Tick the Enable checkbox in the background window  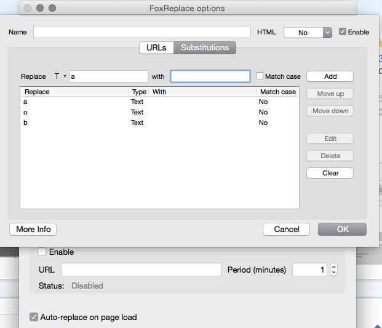pos(42,252)
